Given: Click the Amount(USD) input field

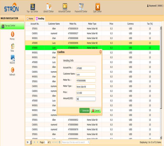Looking at the screenshot, I should [x=86, y=99].
